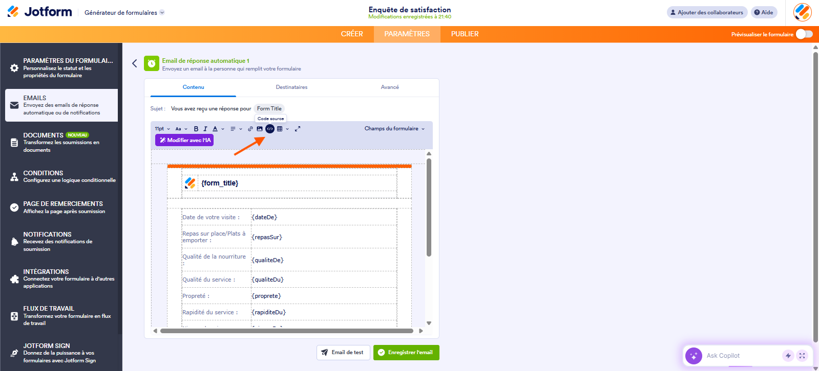Viewport: 819px width, 371px height.
Task: Click the editor scroll down arrow
Action: point(429,323)
